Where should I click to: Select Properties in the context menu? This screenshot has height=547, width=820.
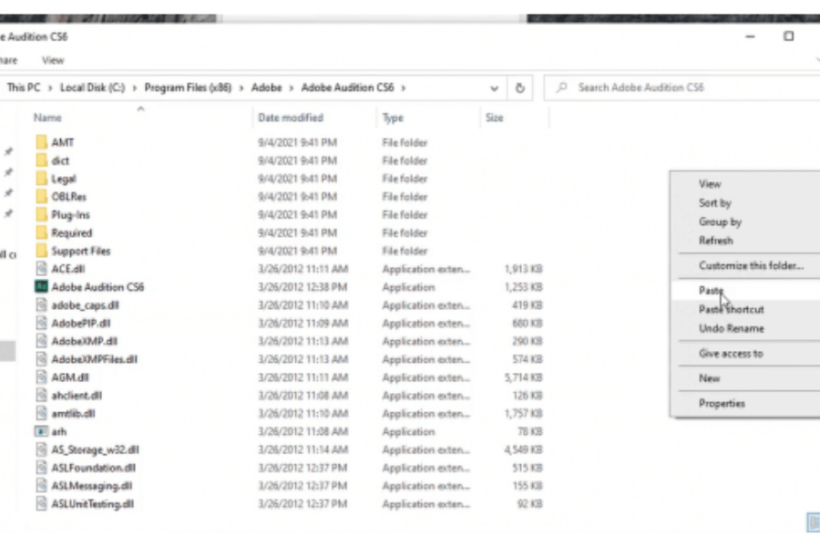(x=722, y=403)
